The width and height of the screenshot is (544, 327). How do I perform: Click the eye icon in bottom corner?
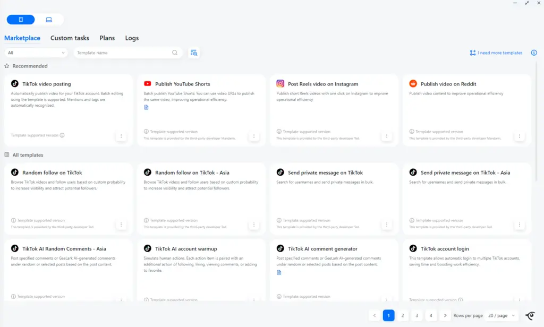tap(530, 315)
